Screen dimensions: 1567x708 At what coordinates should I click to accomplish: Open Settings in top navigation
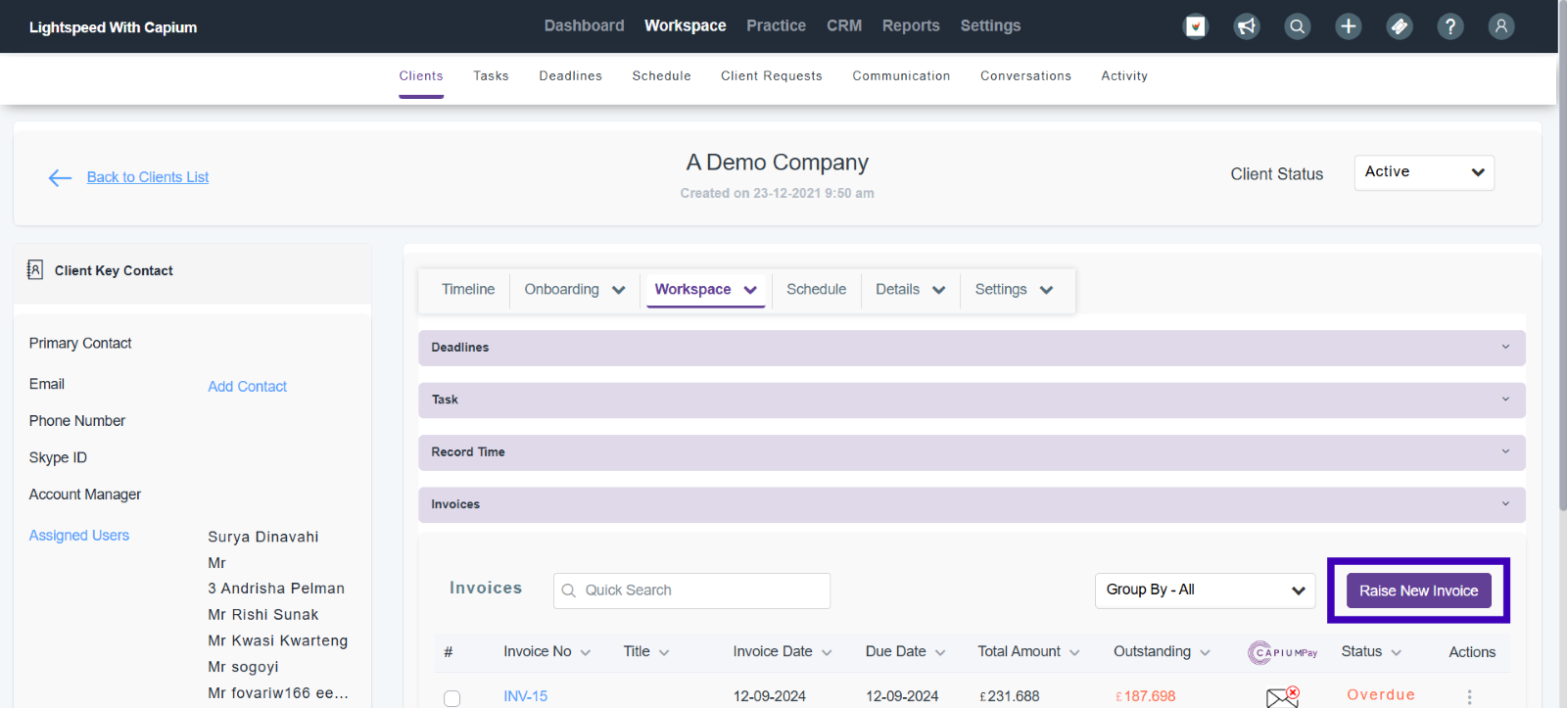[x=990, y=25]
